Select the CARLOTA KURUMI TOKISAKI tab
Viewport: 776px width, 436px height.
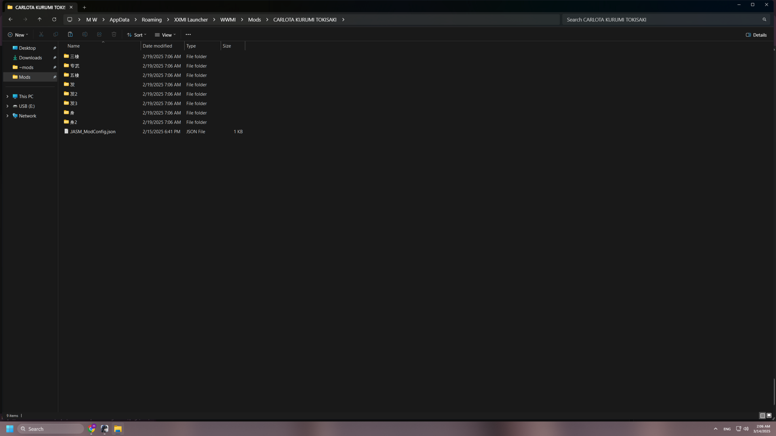tap(40, 7)
